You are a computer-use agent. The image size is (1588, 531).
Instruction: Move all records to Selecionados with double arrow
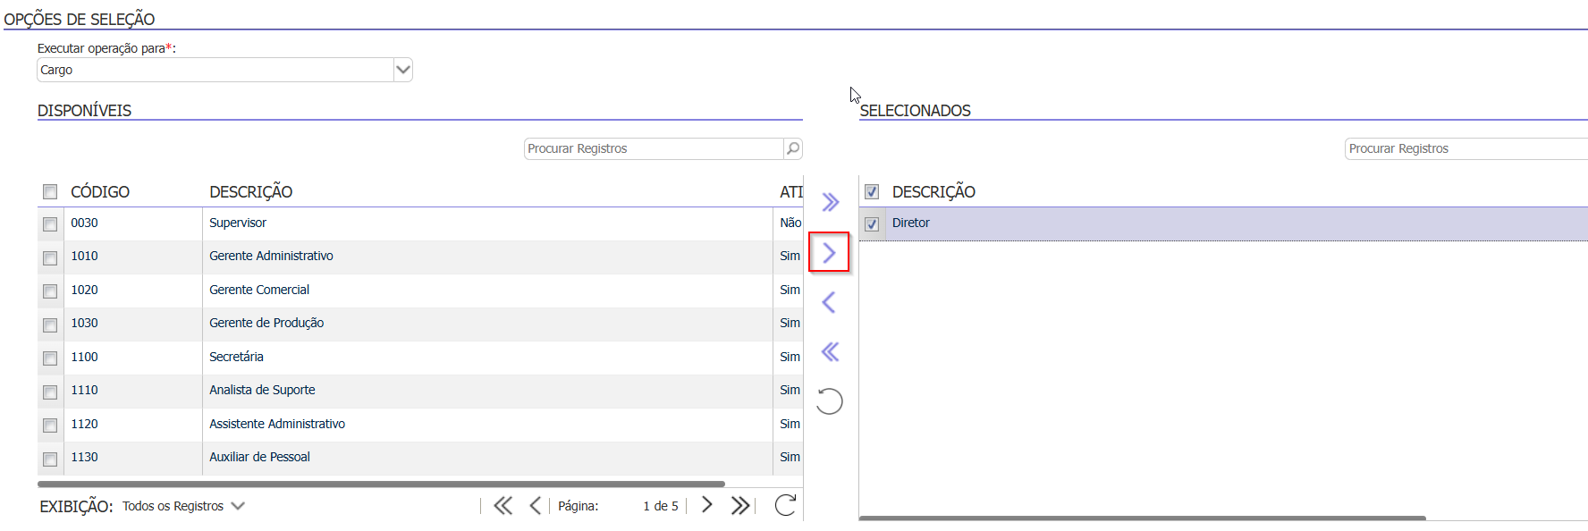point(831,202)
